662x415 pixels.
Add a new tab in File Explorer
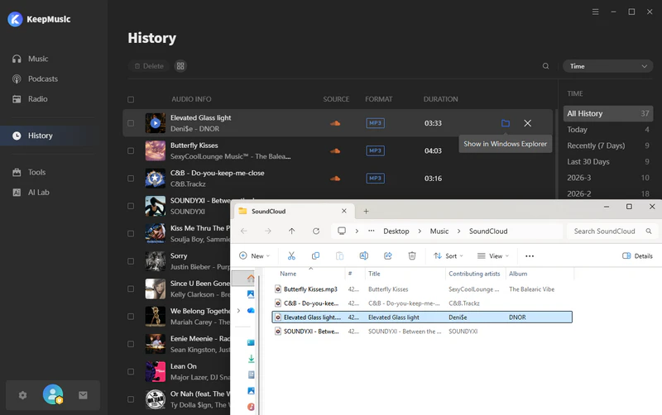(366, 212)
